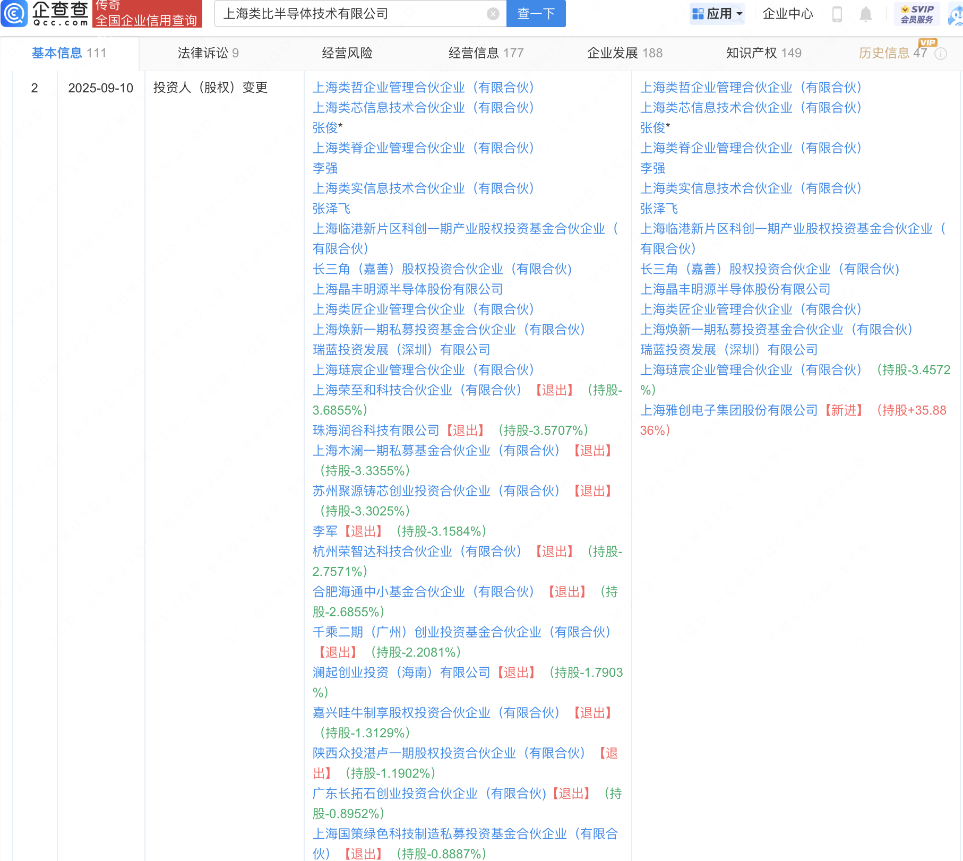Switch to 经营风险 tab
Image resolution: width=963 pixels, height=861 pixels.
click(347, 53)
